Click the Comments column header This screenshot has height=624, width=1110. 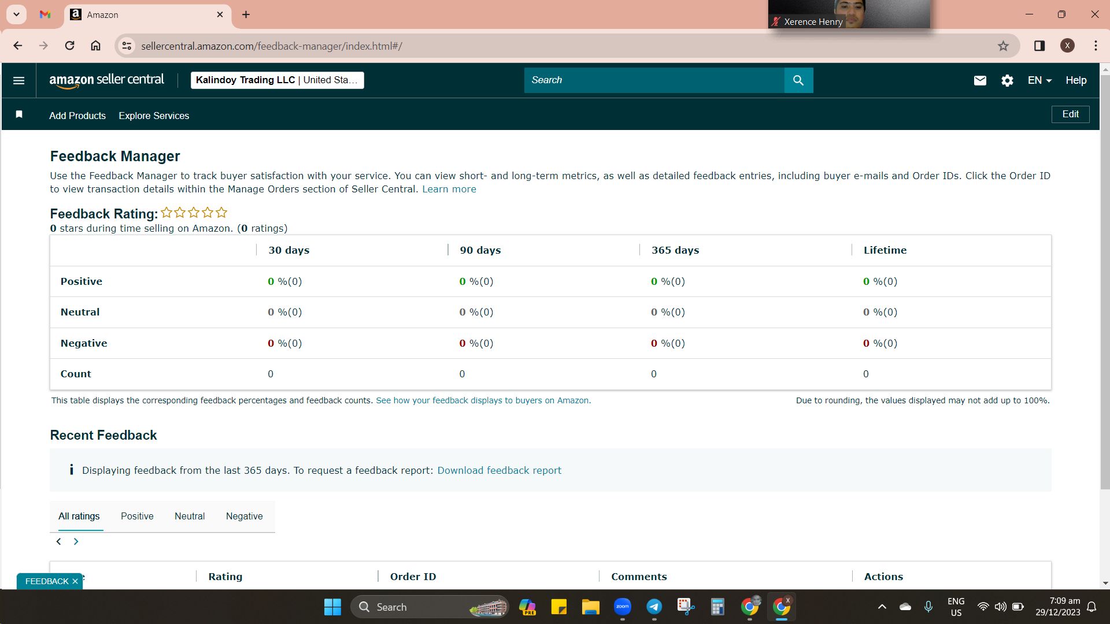pyautogui.click(x=639, y=577)
